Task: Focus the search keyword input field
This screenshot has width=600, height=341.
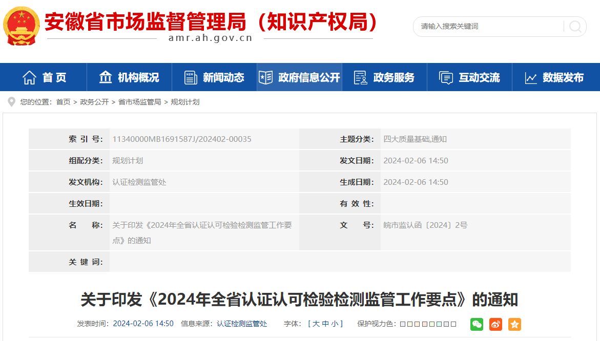Action: click(x=487, y=26)
